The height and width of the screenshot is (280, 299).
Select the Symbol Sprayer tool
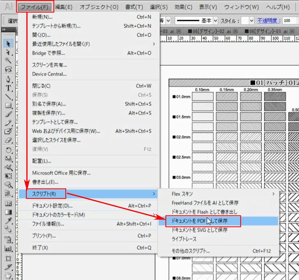pos(8,240)
